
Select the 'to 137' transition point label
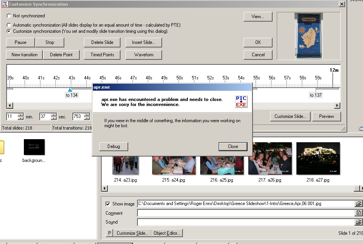(x=316, y=95)
